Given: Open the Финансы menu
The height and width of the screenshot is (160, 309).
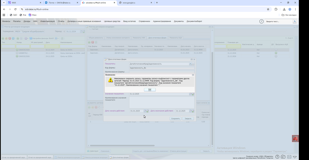Looking at the screenshot, I should pos(6,21).
